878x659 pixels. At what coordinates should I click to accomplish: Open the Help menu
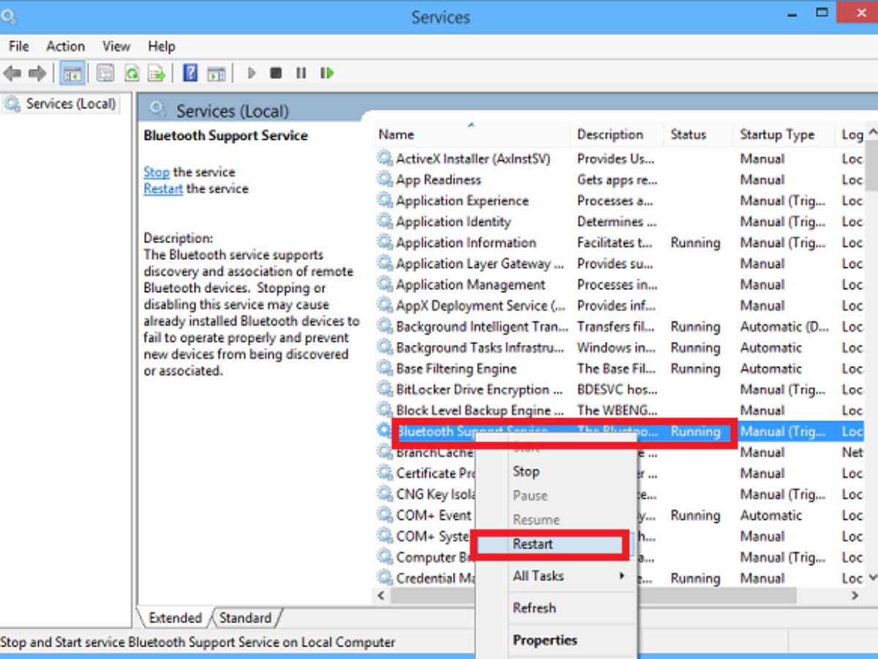[162, 46]
